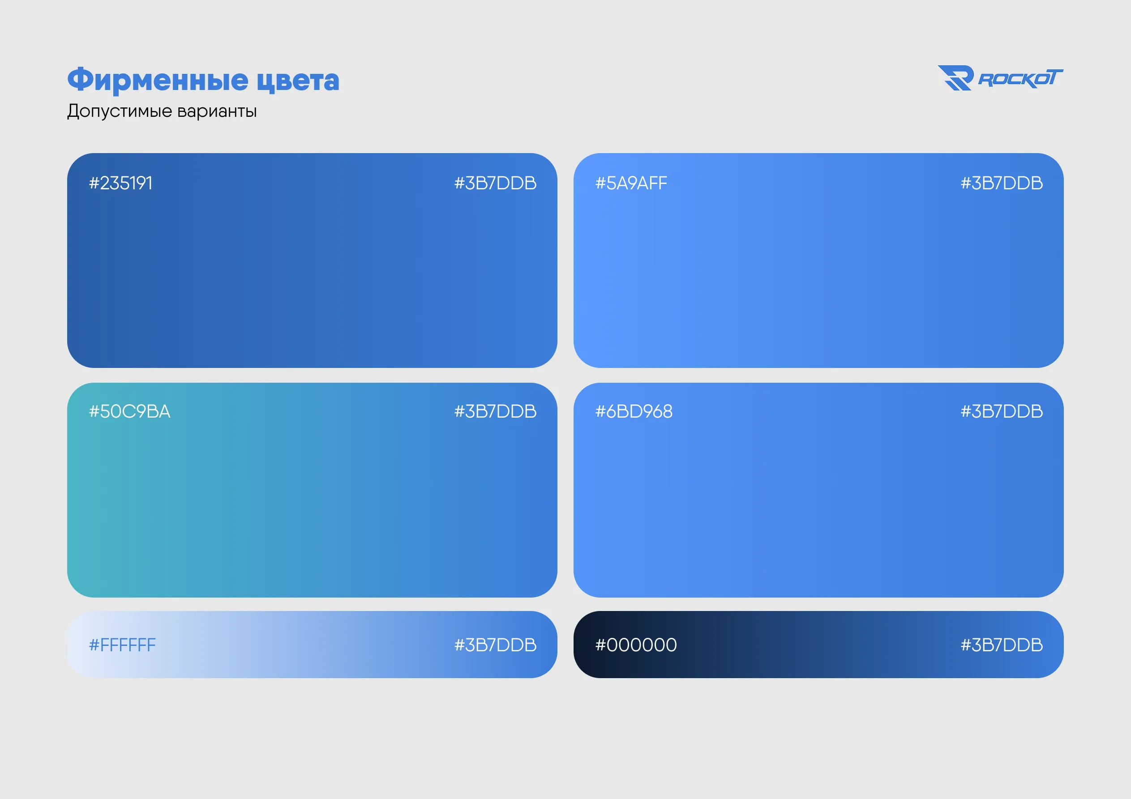
Task: Click the ROCKOT wordmark text
Action: pyautogui.click(x=1020, y=79)
